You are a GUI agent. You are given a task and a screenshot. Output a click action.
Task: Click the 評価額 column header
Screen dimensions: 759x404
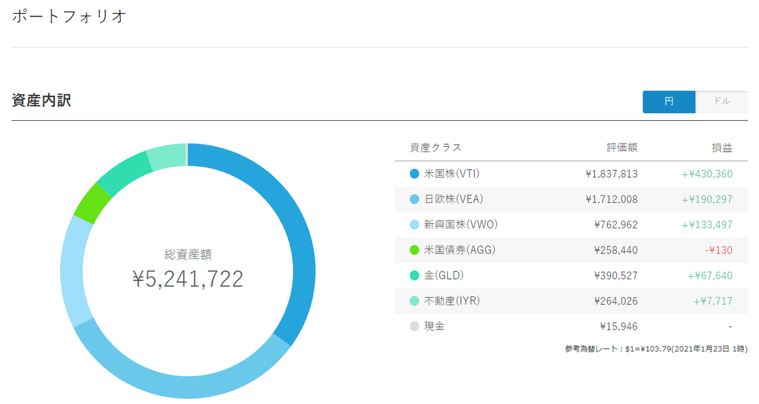pyautogui.click(x=622, y=147)
